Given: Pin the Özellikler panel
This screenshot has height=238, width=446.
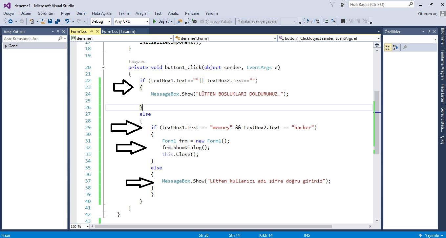Looking at the screenshot, I should pyautogui.click(x=429, y=32).
